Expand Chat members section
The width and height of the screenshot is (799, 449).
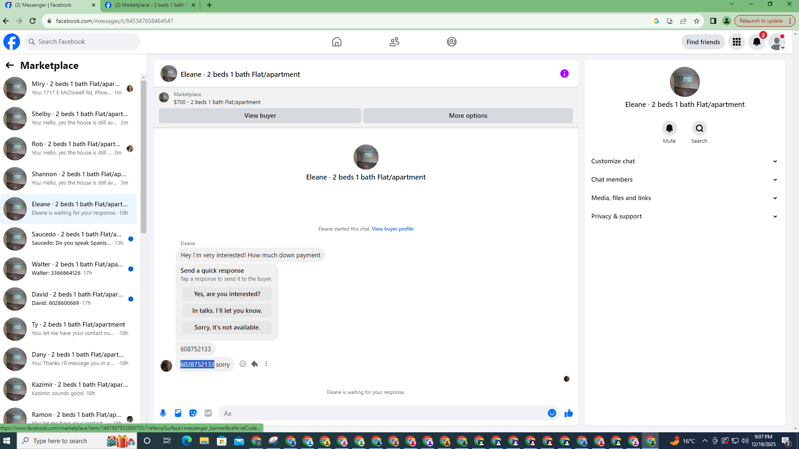pyautogui.click(x=684, y=180)
